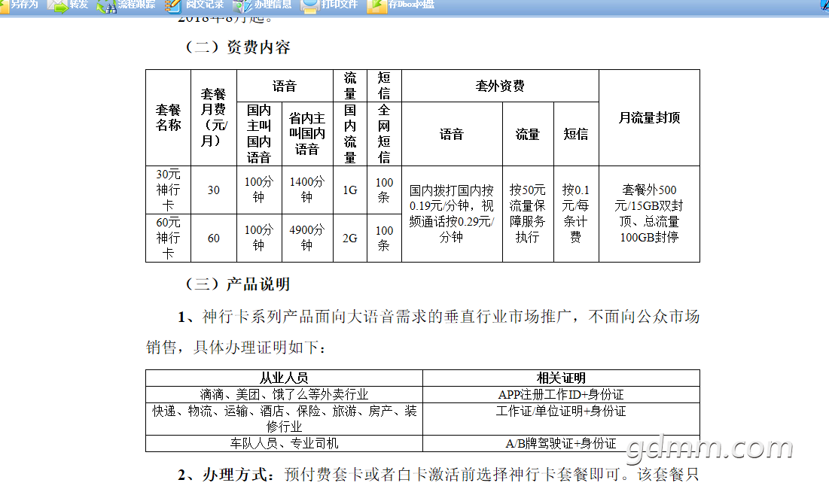Open 阅文记录 reading records notepad icon
This screenshot has width=829, height=495.
[173, 6]
